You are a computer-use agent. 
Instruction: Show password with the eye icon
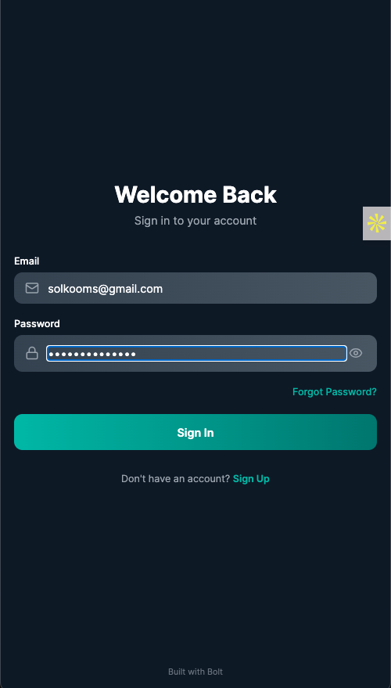click(356, 353)
